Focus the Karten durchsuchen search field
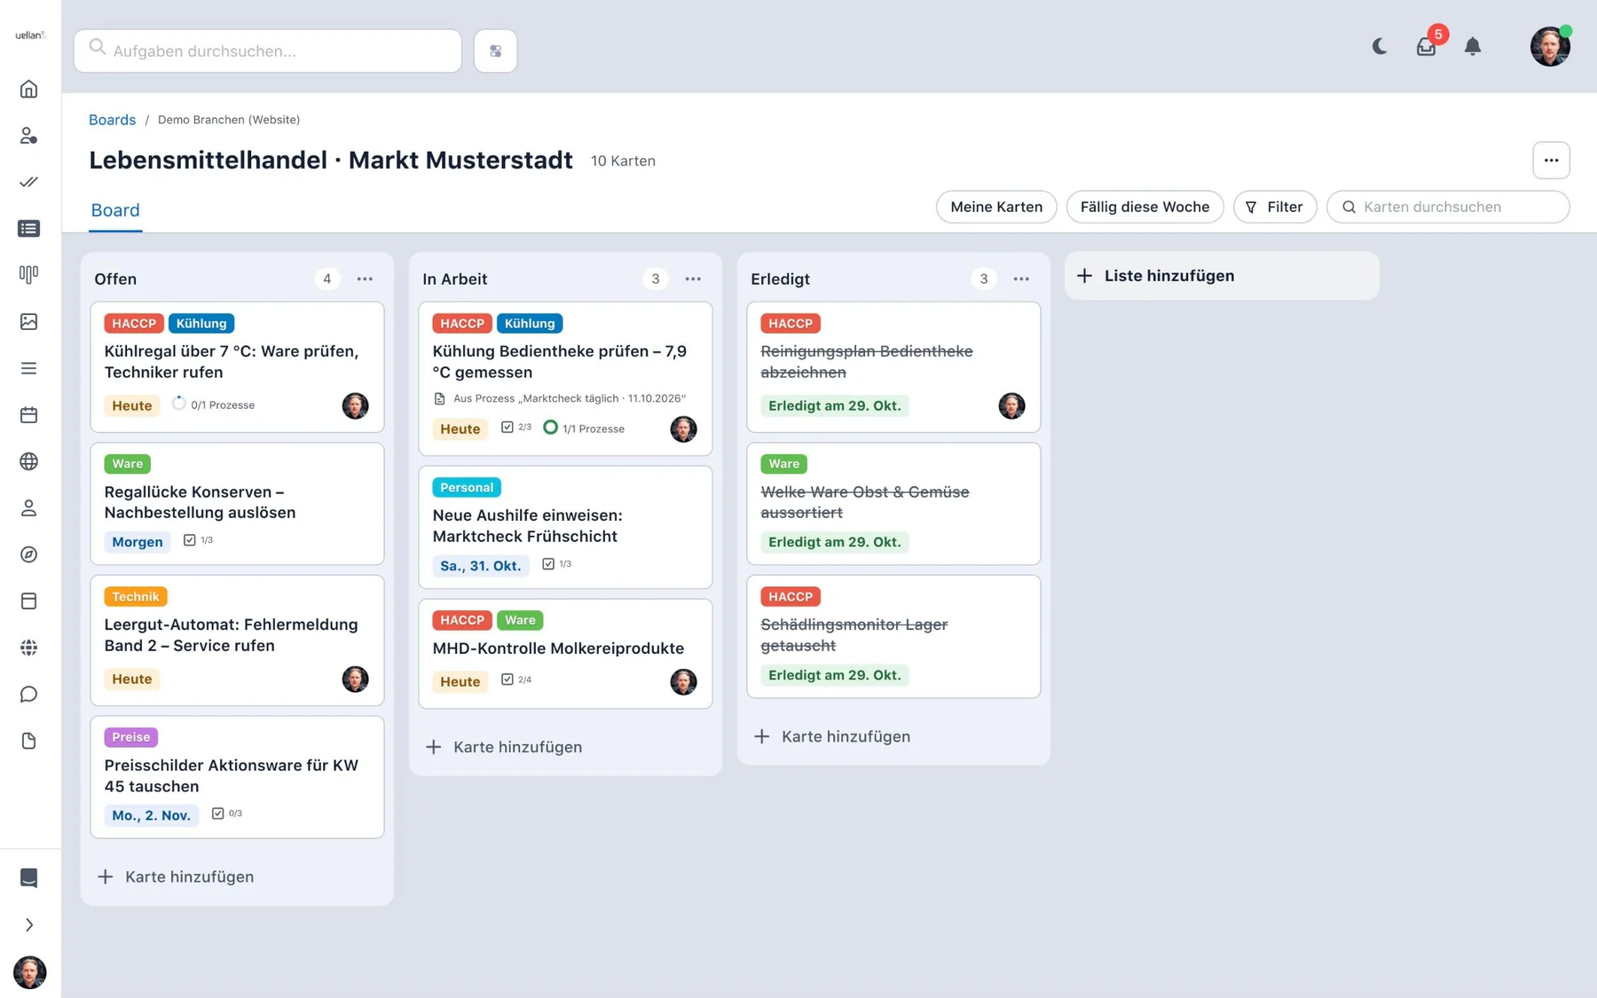 (x=1447, y=207)
